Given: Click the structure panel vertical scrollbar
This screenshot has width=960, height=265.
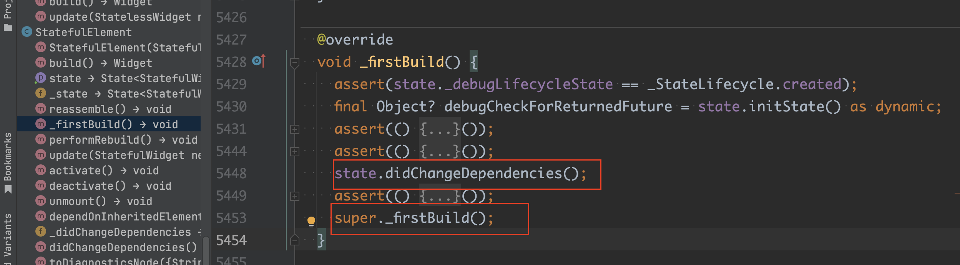Looking at the screenshot, I should [x=206, y=250].
